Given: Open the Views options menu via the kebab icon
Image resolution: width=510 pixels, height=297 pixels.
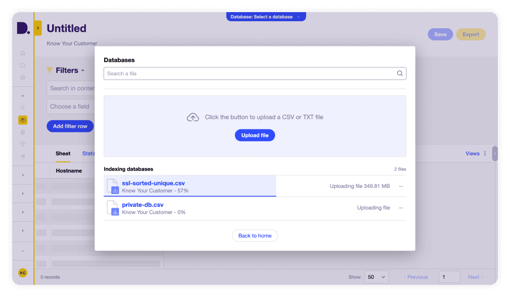Looking at the screenshot, I should 485,153.
